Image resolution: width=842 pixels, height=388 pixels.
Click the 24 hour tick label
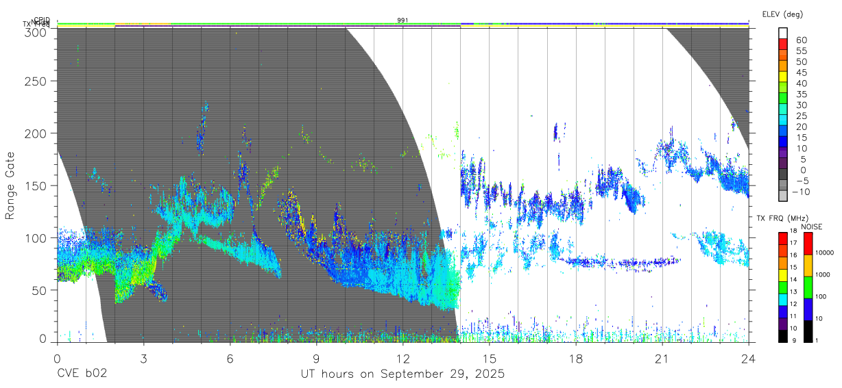click(x=749, y=358)
